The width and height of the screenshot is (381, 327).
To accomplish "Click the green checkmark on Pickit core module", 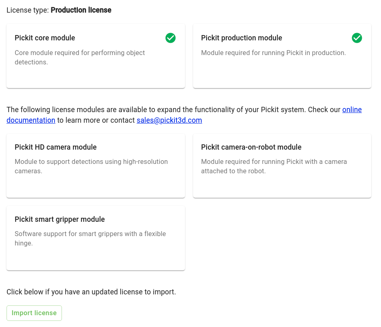I will pyautogui.click(x=170, y=38).
